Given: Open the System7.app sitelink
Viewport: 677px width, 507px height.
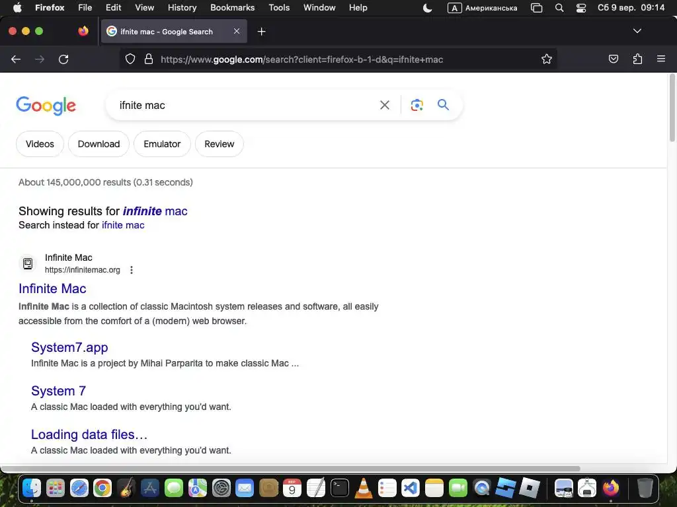Looking at the screenshot, I should click(x=69, y=347).
